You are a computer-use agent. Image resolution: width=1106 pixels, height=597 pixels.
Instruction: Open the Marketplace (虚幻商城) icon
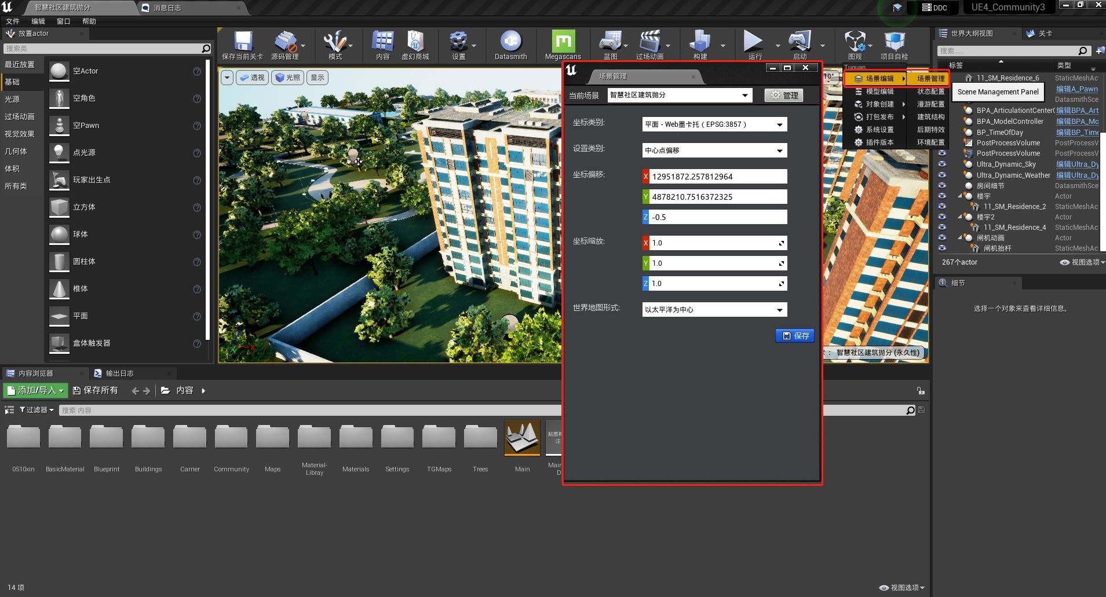[x=415, y=42]
